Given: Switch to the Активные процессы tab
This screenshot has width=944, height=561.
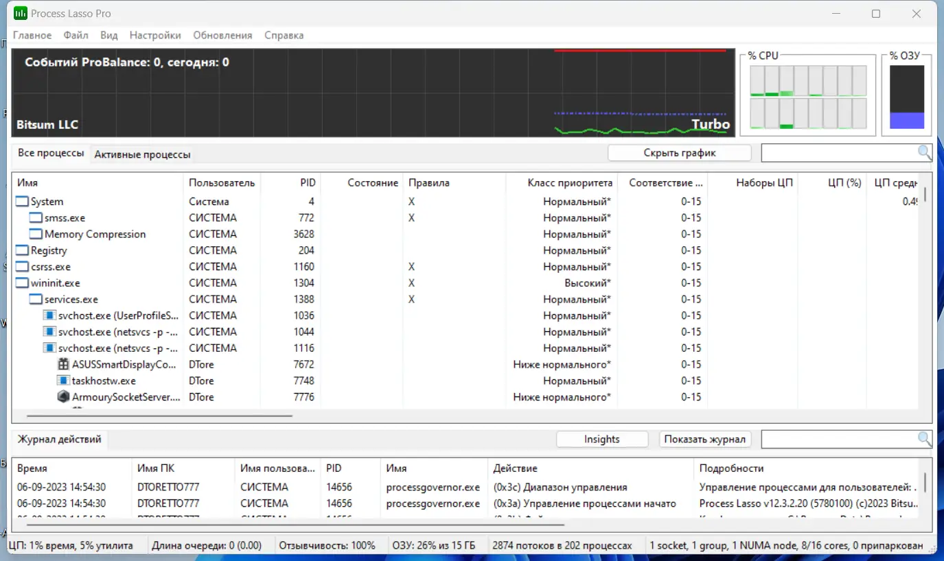Looking at the screenshot, I should [x=142, y=154].
